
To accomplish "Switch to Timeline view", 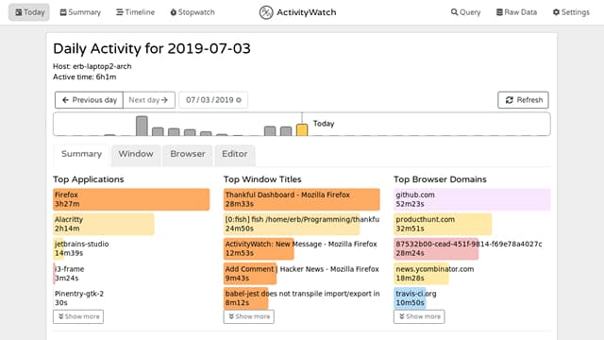I will (x=135, y=12).
